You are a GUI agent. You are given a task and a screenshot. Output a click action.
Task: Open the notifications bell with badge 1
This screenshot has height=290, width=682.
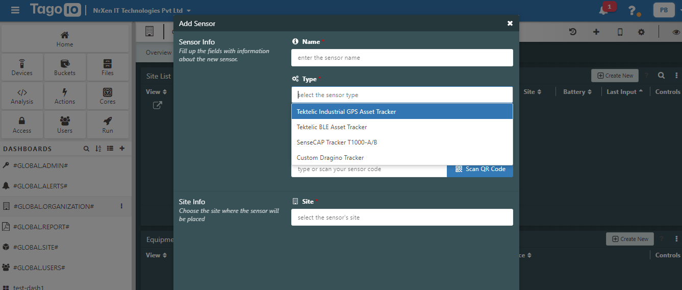pyautogui.click(x=603, y=10)
